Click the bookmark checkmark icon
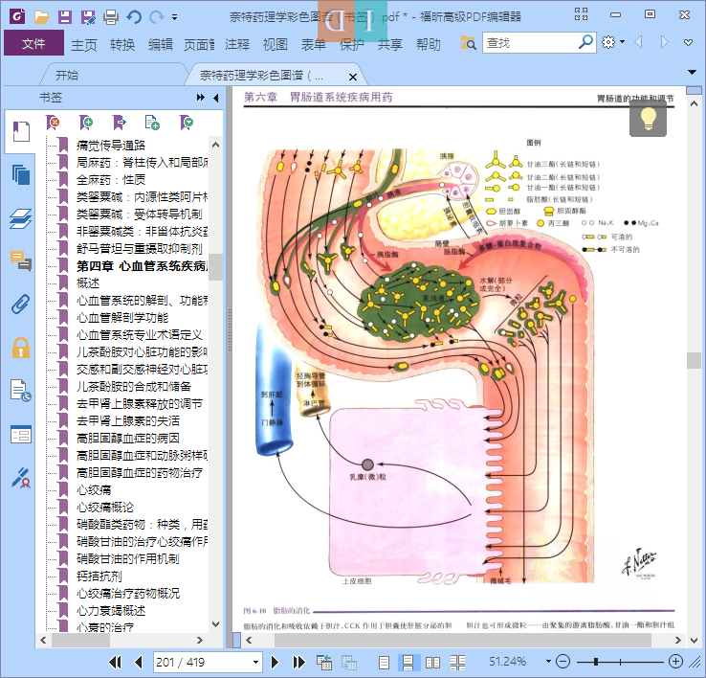This screenshot has width=706, height=678. click(x=186, y=123)
